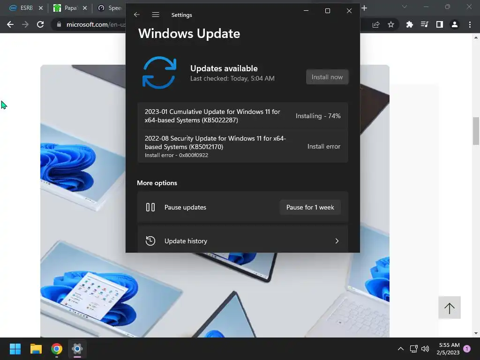Open the Chrome media controls icon
The height and width of the screenshot is (360, 480).
425,24
